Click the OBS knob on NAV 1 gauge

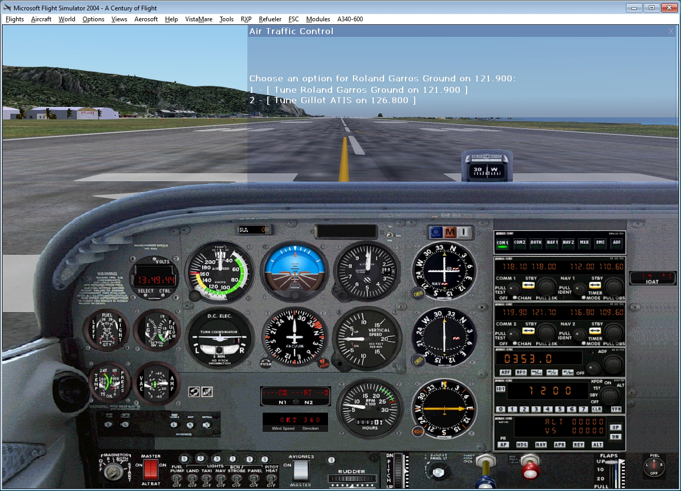pyautogui.click(x=417, y=294)
